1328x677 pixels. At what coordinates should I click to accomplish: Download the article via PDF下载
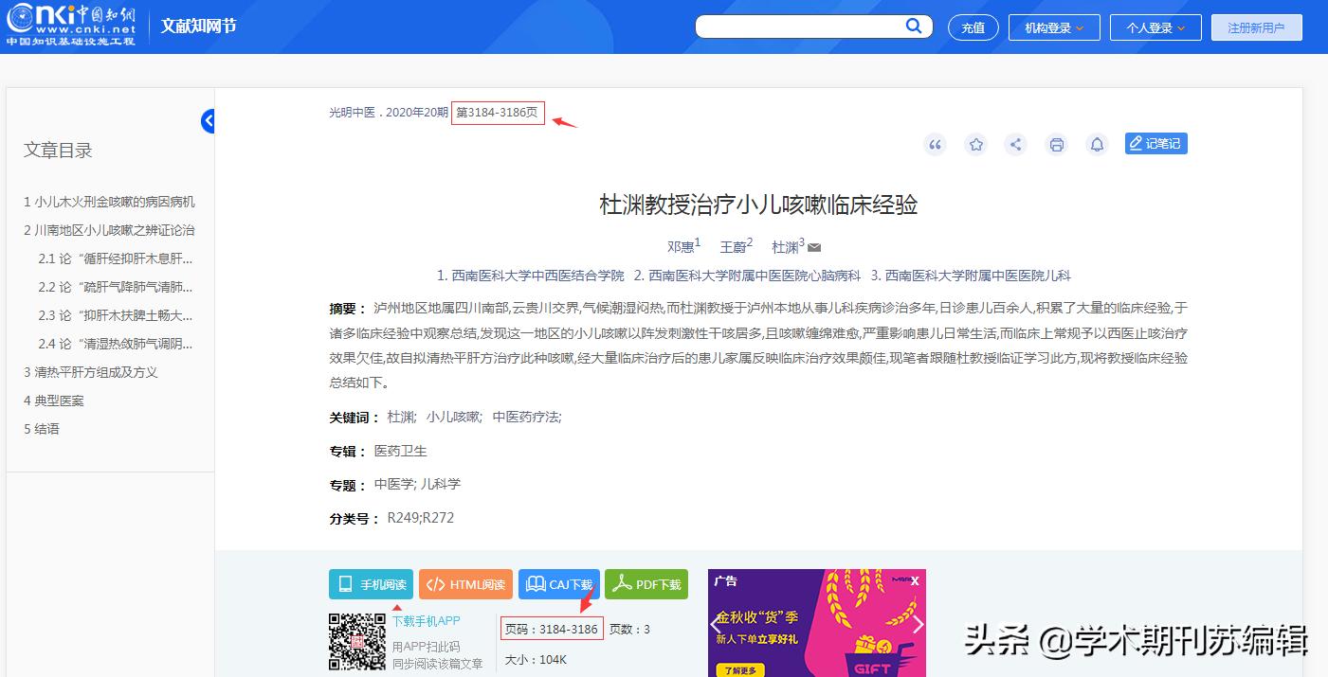646,584
